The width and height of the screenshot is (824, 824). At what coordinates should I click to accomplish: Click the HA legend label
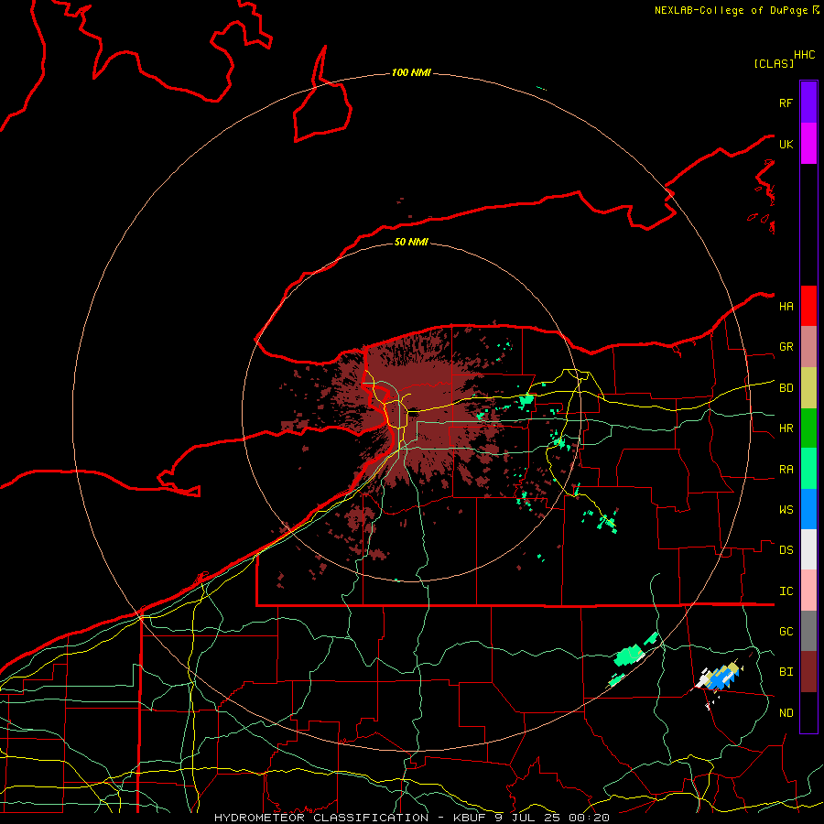click(x=786, y=307)
